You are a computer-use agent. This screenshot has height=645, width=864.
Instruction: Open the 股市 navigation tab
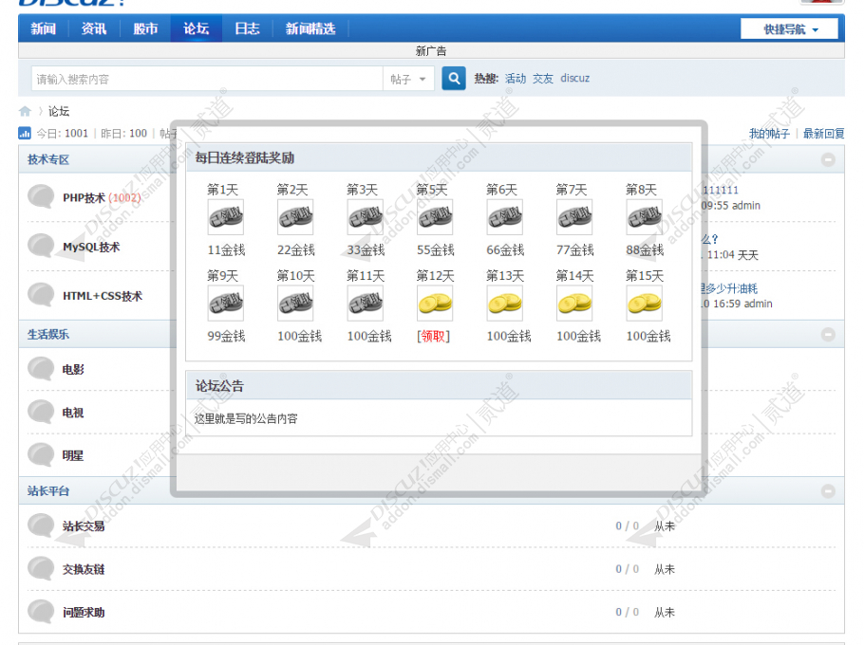click(145, 28)
